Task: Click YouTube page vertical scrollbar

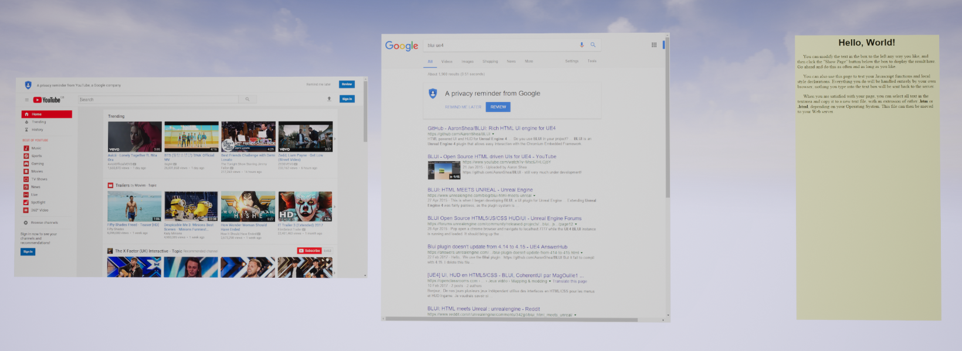Action: pyautogui.click(x=365, y=111)
